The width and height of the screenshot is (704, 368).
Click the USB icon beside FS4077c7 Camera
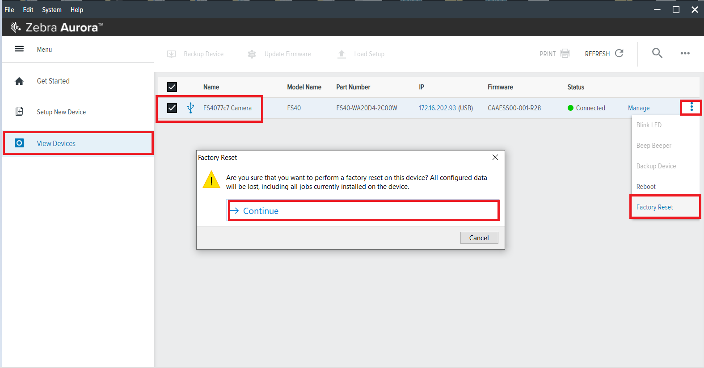191,108
